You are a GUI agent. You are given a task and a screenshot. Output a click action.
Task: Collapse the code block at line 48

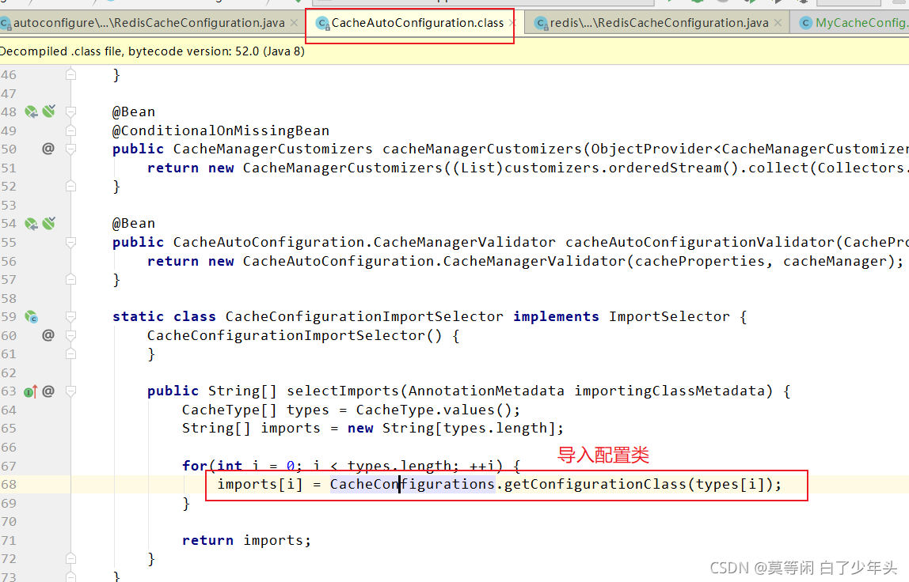click(x=70, y=111)
